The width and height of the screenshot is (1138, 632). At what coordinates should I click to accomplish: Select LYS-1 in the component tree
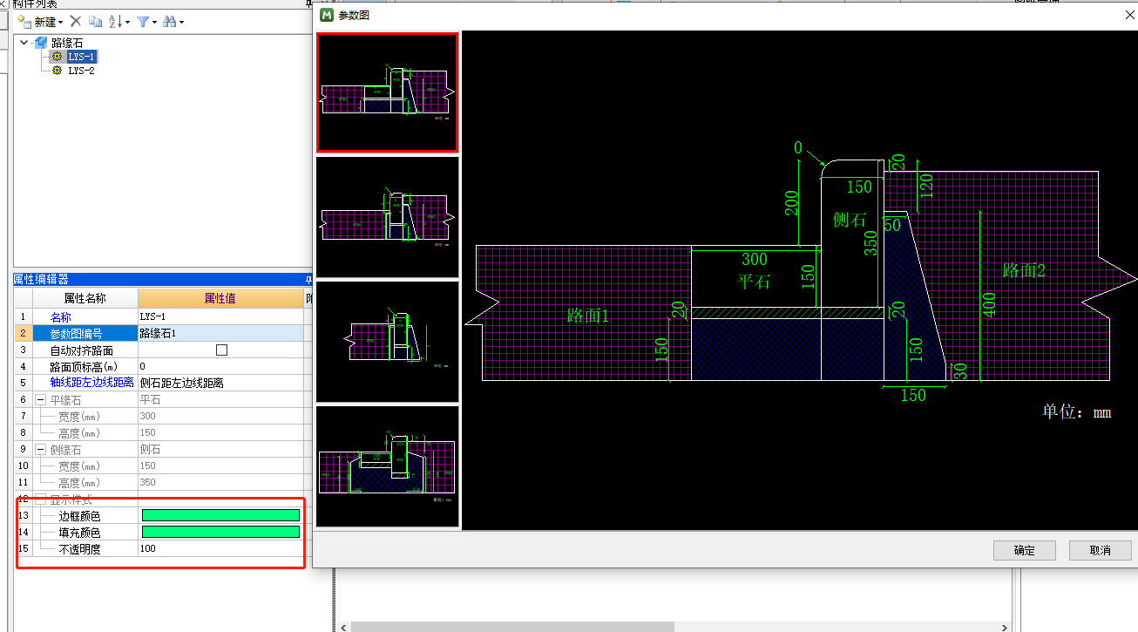coord(82,57)
